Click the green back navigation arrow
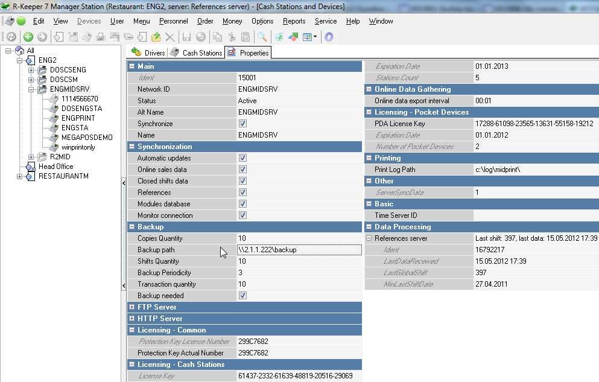Viewport: 599px width, 382px height. pos(28,37)
